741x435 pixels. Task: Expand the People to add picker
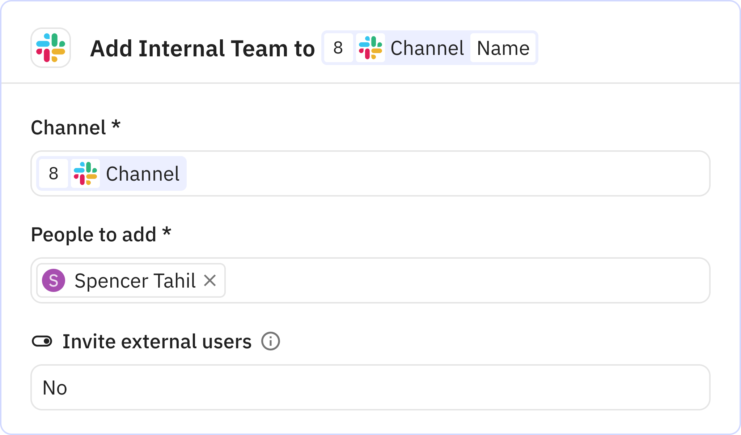434,281
